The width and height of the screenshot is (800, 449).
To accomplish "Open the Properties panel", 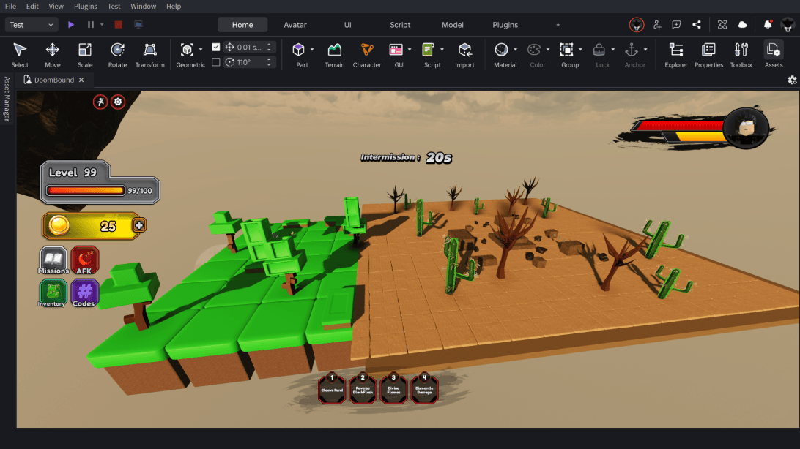I will click(x=708, y=54).
